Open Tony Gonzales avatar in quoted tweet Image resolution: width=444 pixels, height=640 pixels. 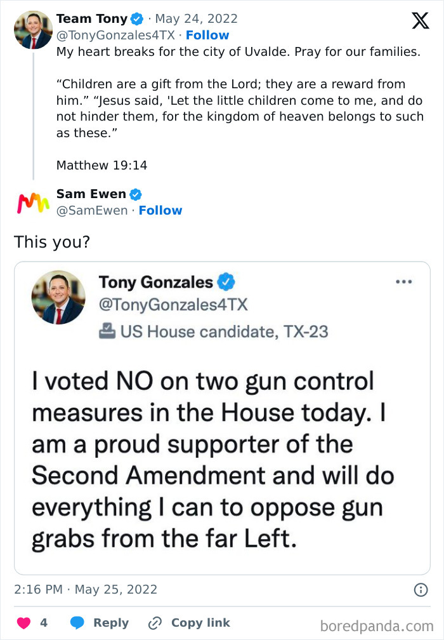point(58,298)
